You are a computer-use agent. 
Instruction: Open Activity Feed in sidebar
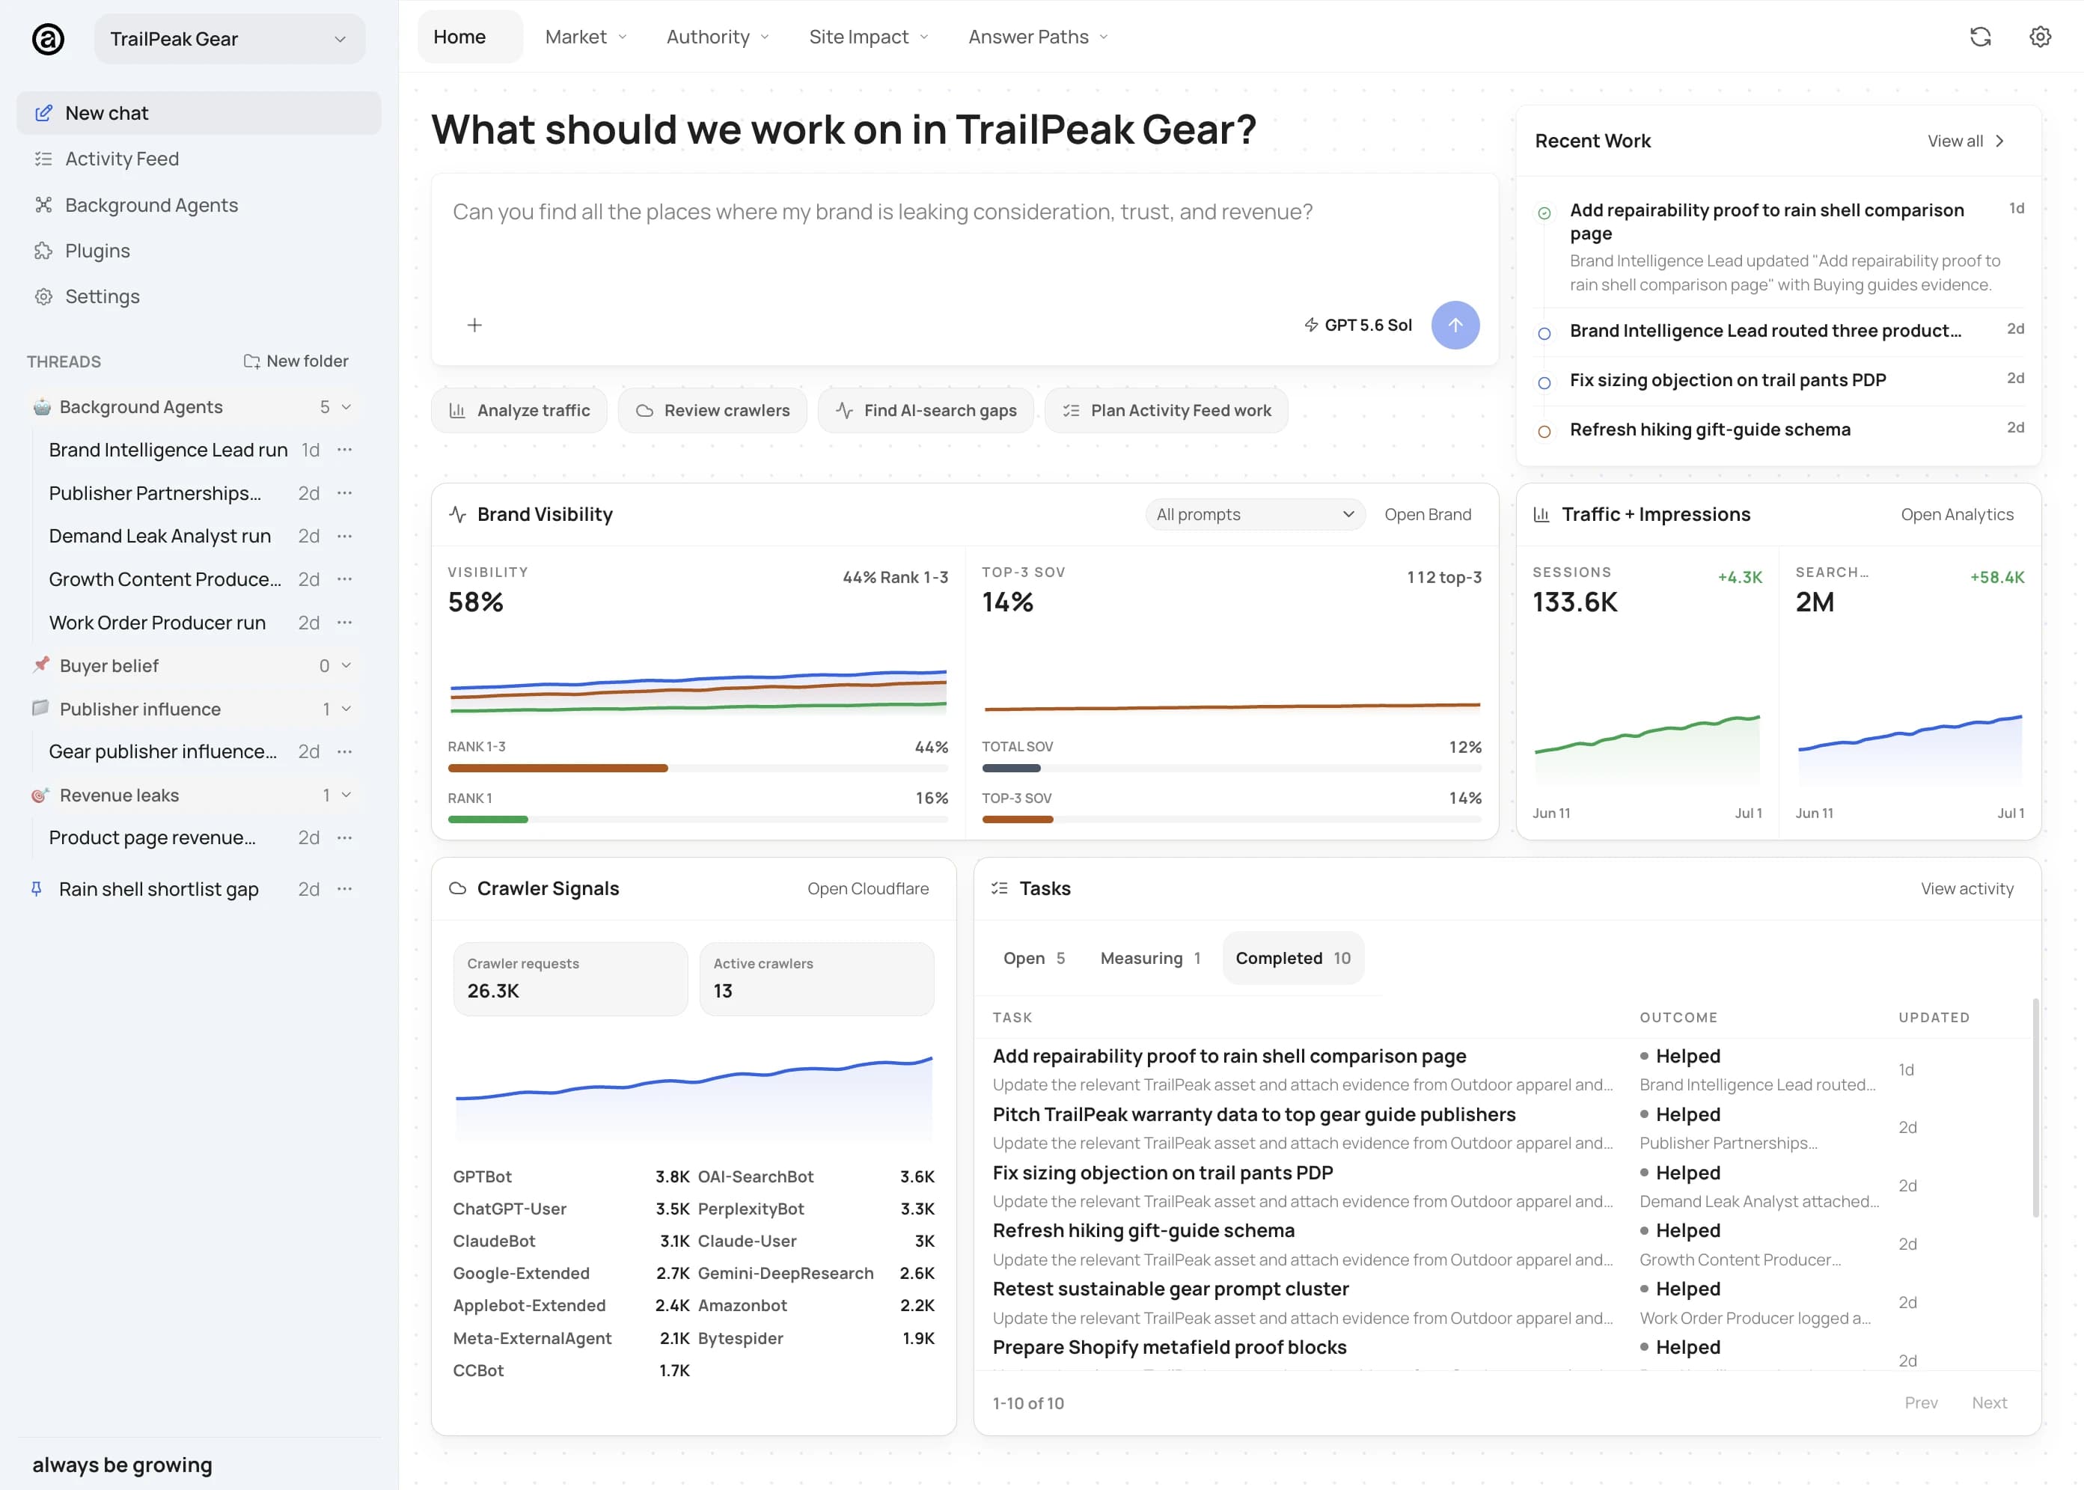pyautogui.click(x=199, y=159)
